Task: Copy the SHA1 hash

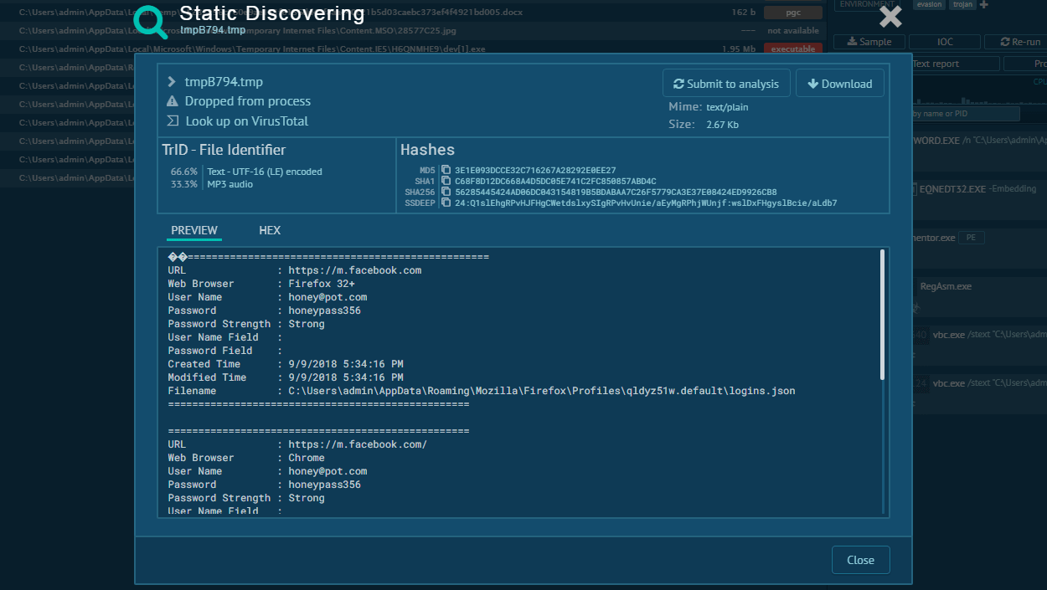Action: [446, 182]
